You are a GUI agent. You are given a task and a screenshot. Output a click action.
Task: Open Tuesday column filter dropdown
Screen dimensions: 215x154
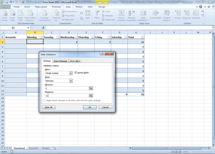coord(58,37)
